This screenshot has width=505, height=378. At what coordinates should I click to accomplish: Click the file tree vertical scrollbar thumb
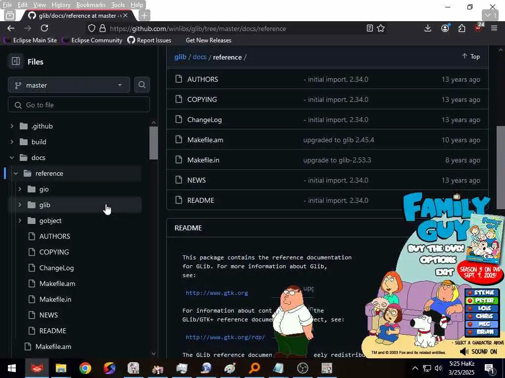[x=154, y=143]
